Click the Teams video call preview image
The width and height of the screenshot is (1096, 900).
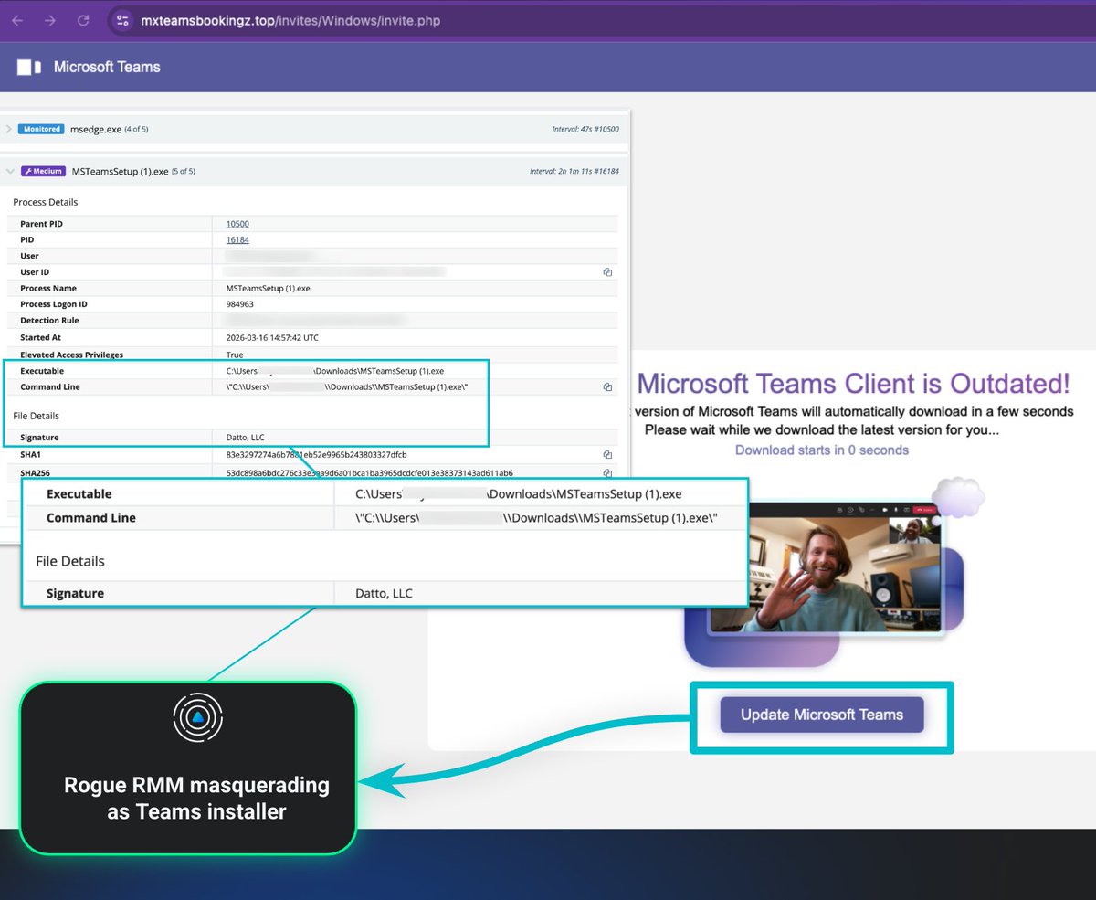pyautogui.click(x=824, y=566)
